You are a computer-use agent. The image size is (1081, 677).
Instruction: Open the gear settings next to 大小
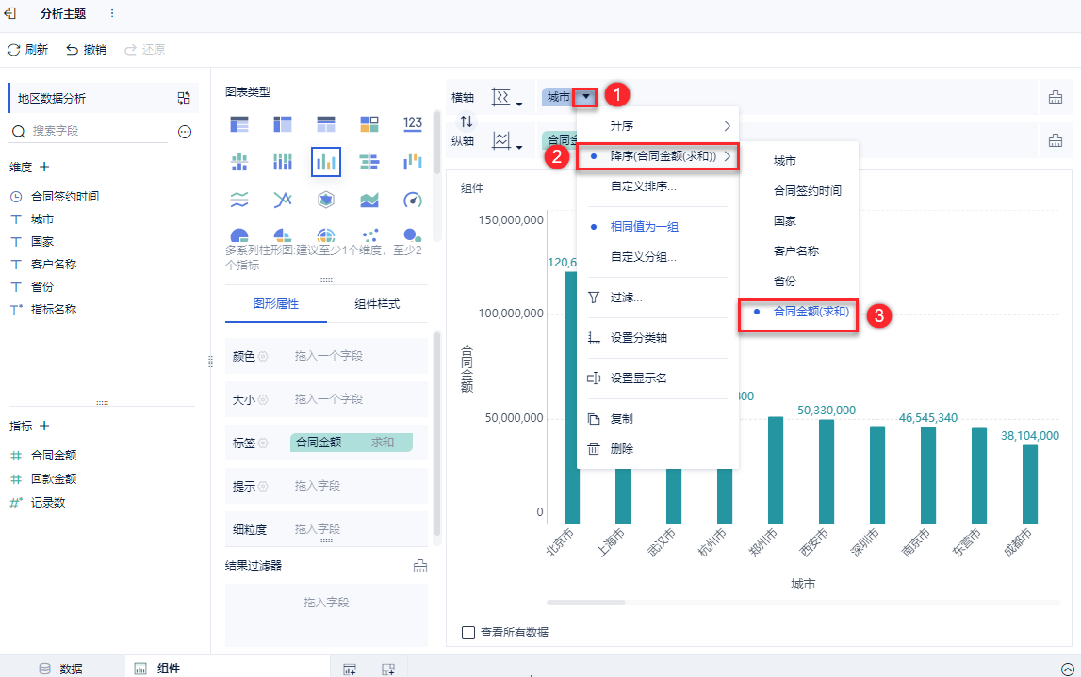(263, 399)
